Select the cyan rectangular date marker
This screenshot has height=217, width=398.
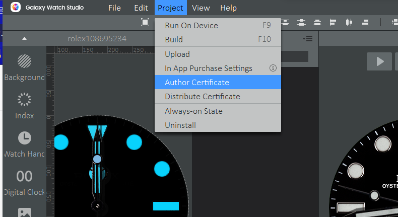pos(166,206)
